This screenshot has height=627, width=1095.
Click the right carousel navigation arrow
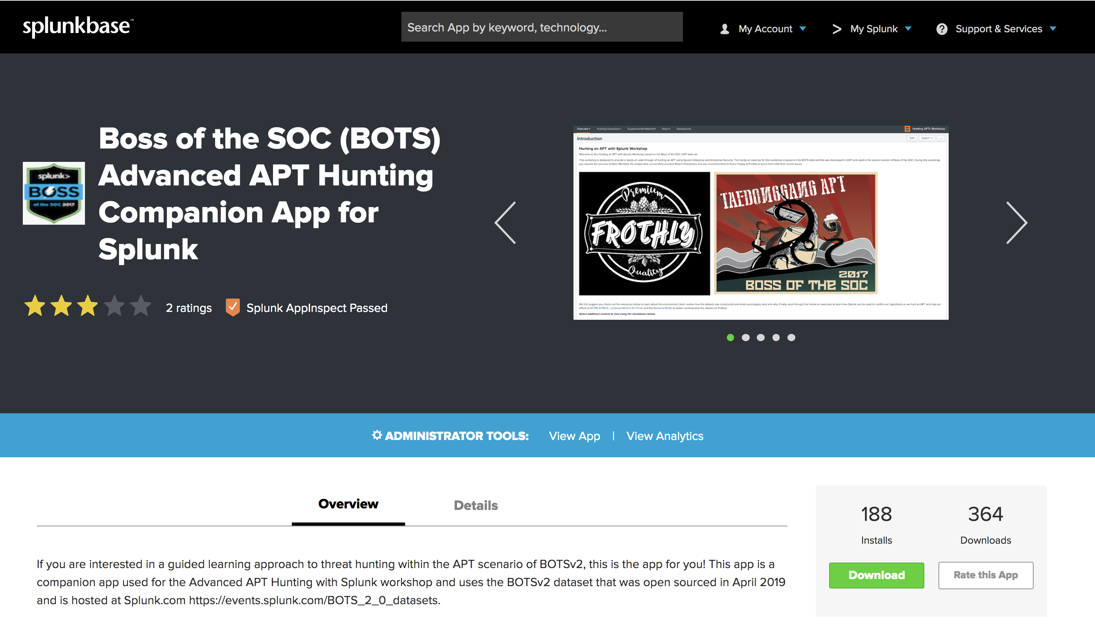[1017, 223]
